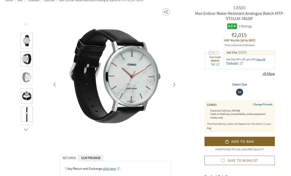This screenshot has width=291, height=176.
Task: Select the vertical strap view thumbnail
Action: (27, 114)
